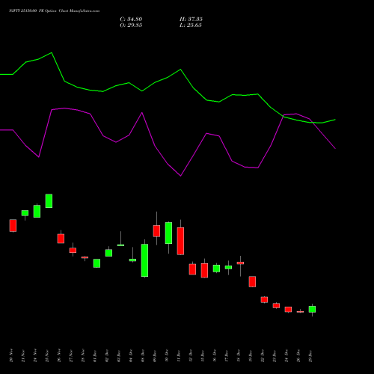The width and height of the screenshot is (374, 374).
Task: Click the 26 Nov date axis label
Action: 59,355
